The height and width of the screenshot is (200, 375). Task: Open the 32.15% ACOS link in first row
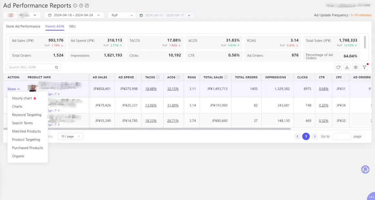point(173,89)
